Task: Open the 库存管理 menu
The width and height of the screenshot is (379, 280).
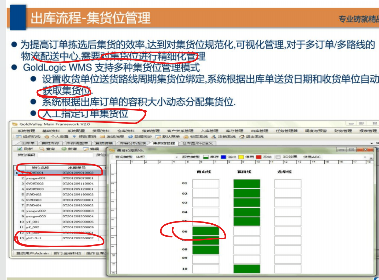Action: (x=234, y=131)
